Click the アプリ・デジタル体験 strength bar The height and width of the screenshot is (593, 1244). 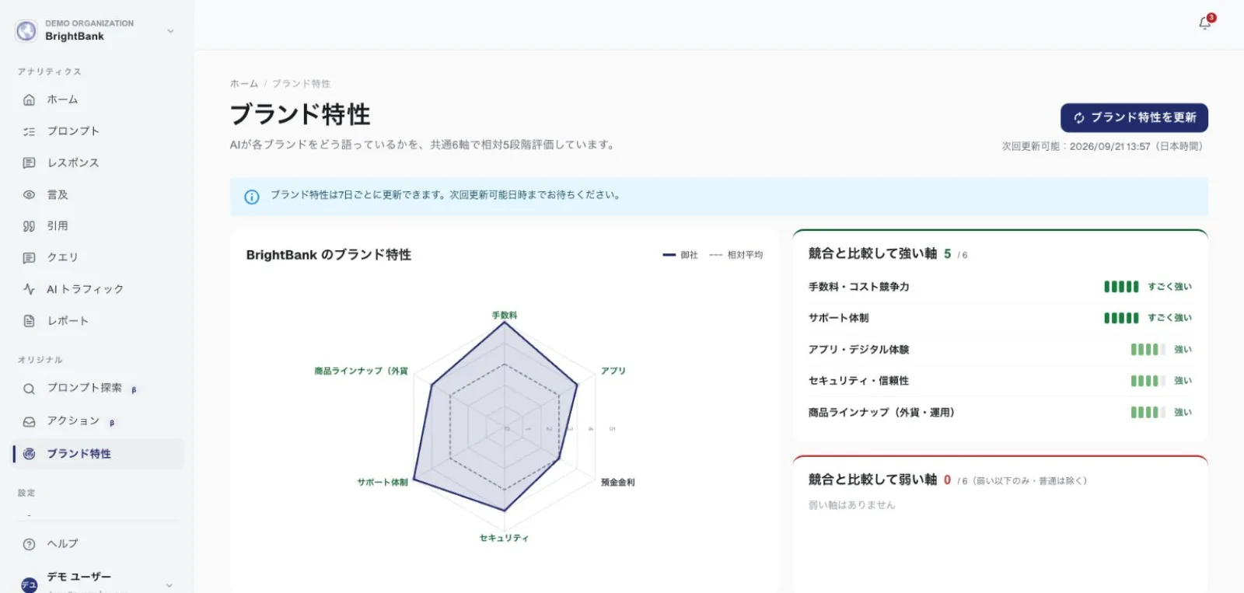point(1148,350)
